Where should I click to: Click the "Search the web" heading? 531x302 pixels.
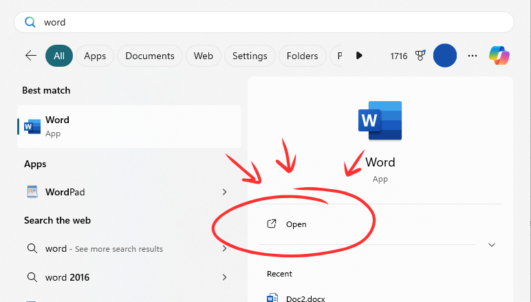pos(57,220)
